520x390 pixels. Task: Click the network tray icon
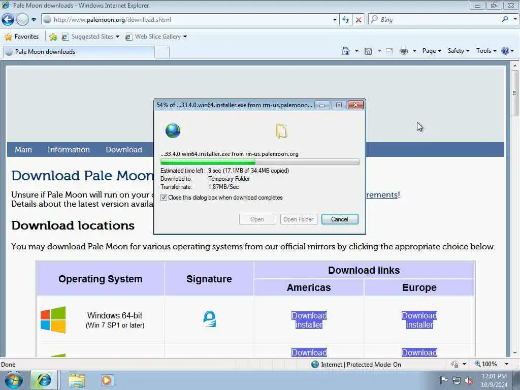pyautogui.click(x=457, y=380)
